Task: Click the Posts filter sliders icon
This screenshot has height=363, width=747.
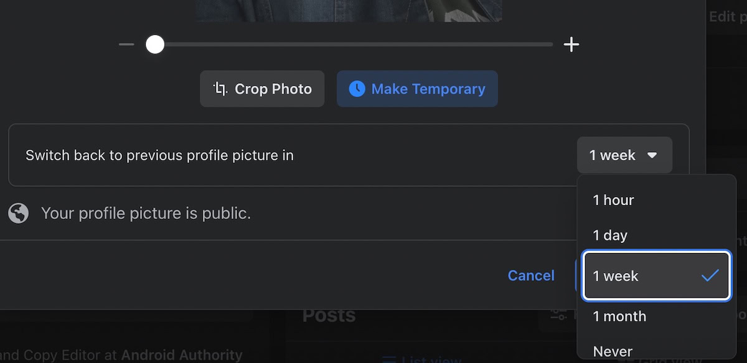Action: [x=558, y=315]
